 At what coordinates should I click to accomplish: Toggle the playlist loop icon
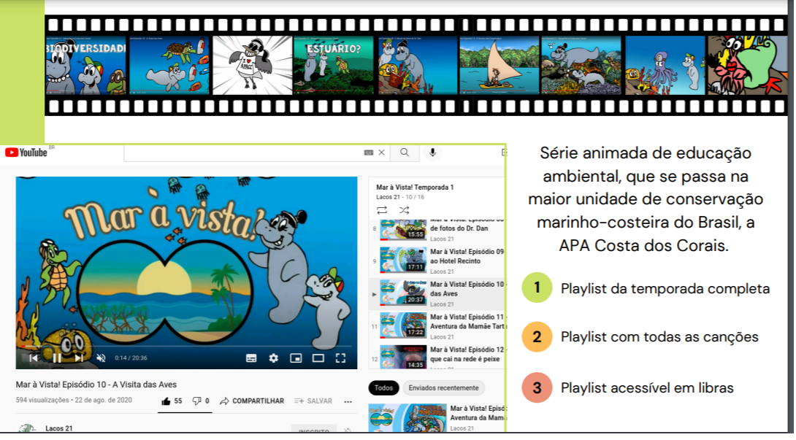pos(382,210)
